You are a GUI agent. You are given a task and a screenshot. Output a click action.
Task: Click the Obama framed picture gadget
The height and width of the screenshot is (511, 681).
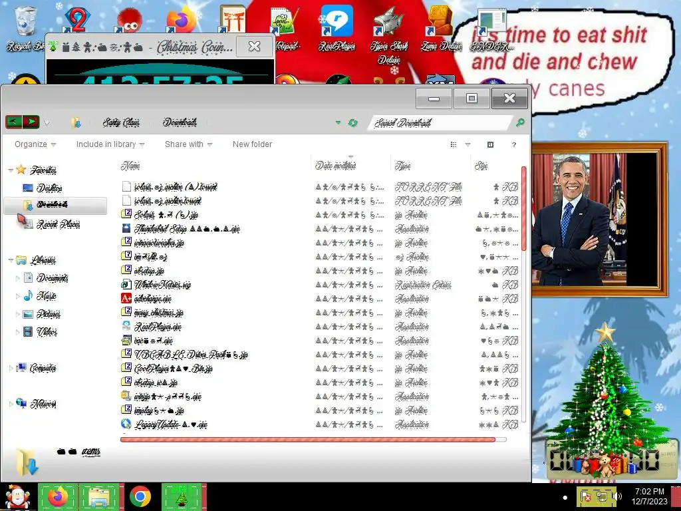[x=600, y=220]
